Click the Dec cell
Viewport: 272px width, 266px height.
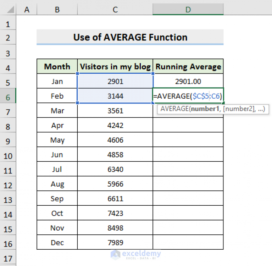(x=57, y=242)
